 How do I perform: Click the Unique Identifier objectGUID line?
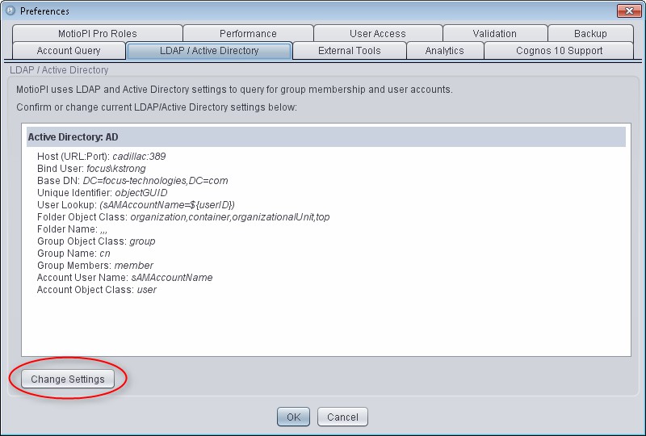[x=103, y=193]
